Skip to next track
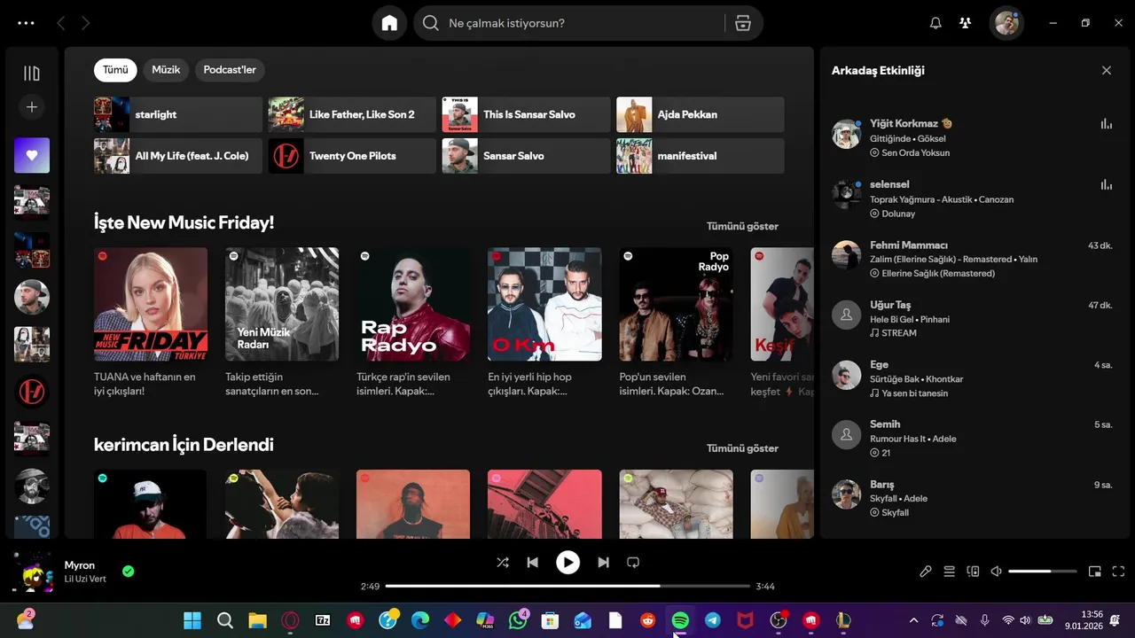Viewport: 1135px width, 638px height. click(x=603, y=562)
